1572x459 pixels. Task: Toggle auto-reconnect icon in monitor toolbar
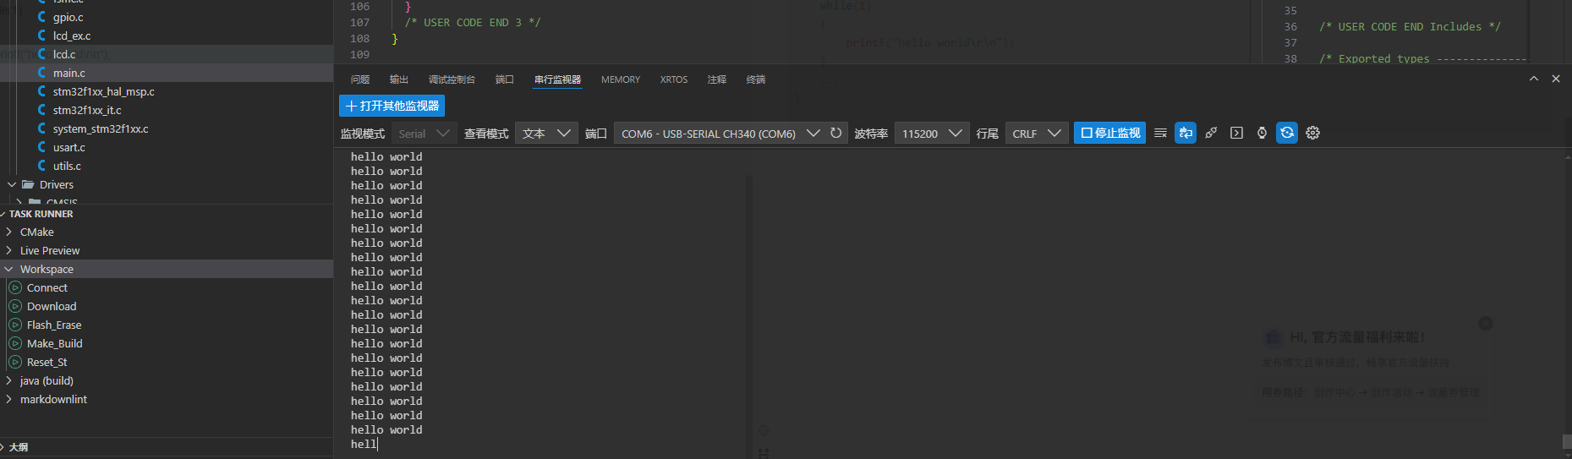tap(1287, 133)
